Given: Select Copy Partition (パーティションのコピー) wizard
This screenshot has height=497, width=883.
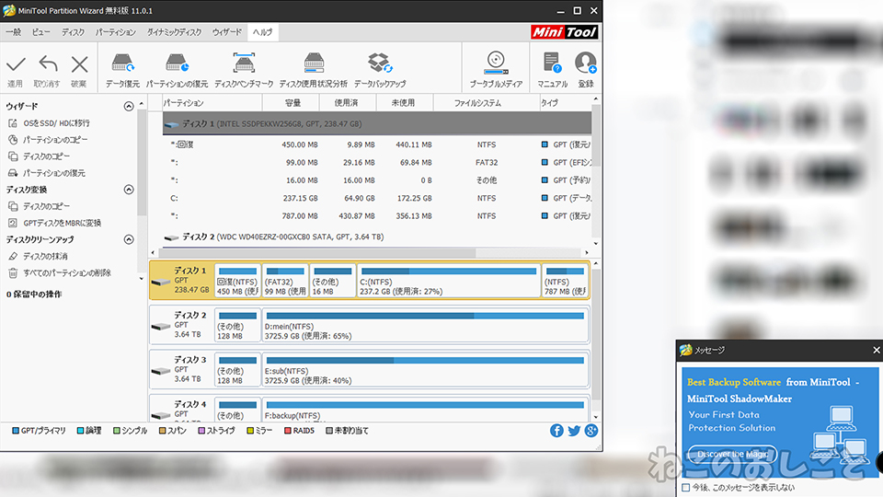Looking at the screenshot, I should 55,140.
